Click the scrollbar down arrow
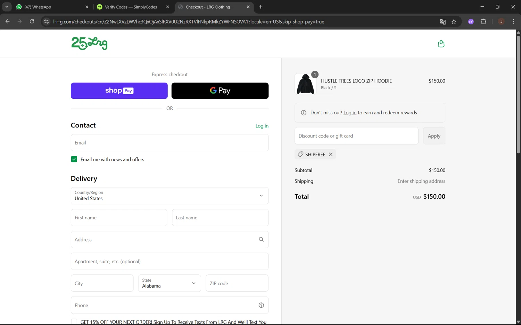The image size is (521, 325). pos(518,322)
